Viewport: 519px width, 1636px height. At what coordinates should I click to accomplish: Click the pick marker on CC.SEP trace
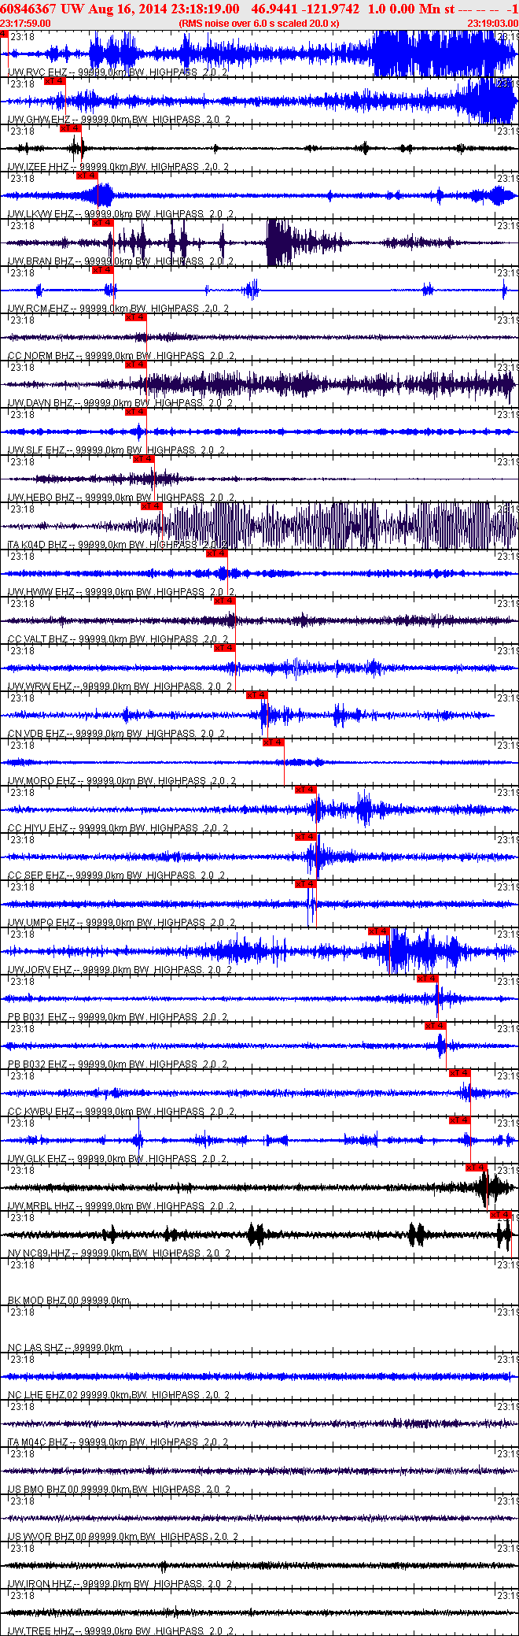coord(306,837)
